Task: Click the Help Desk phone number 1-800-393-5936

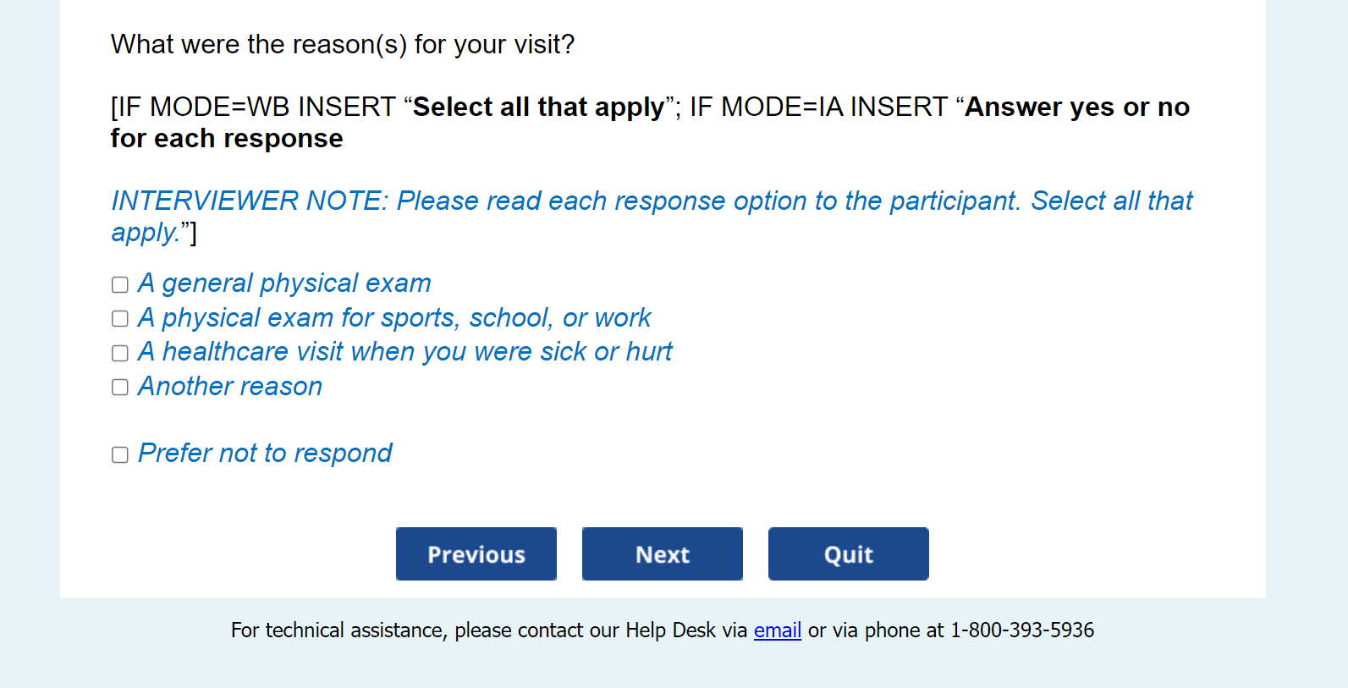Action: coord(1021,630)
